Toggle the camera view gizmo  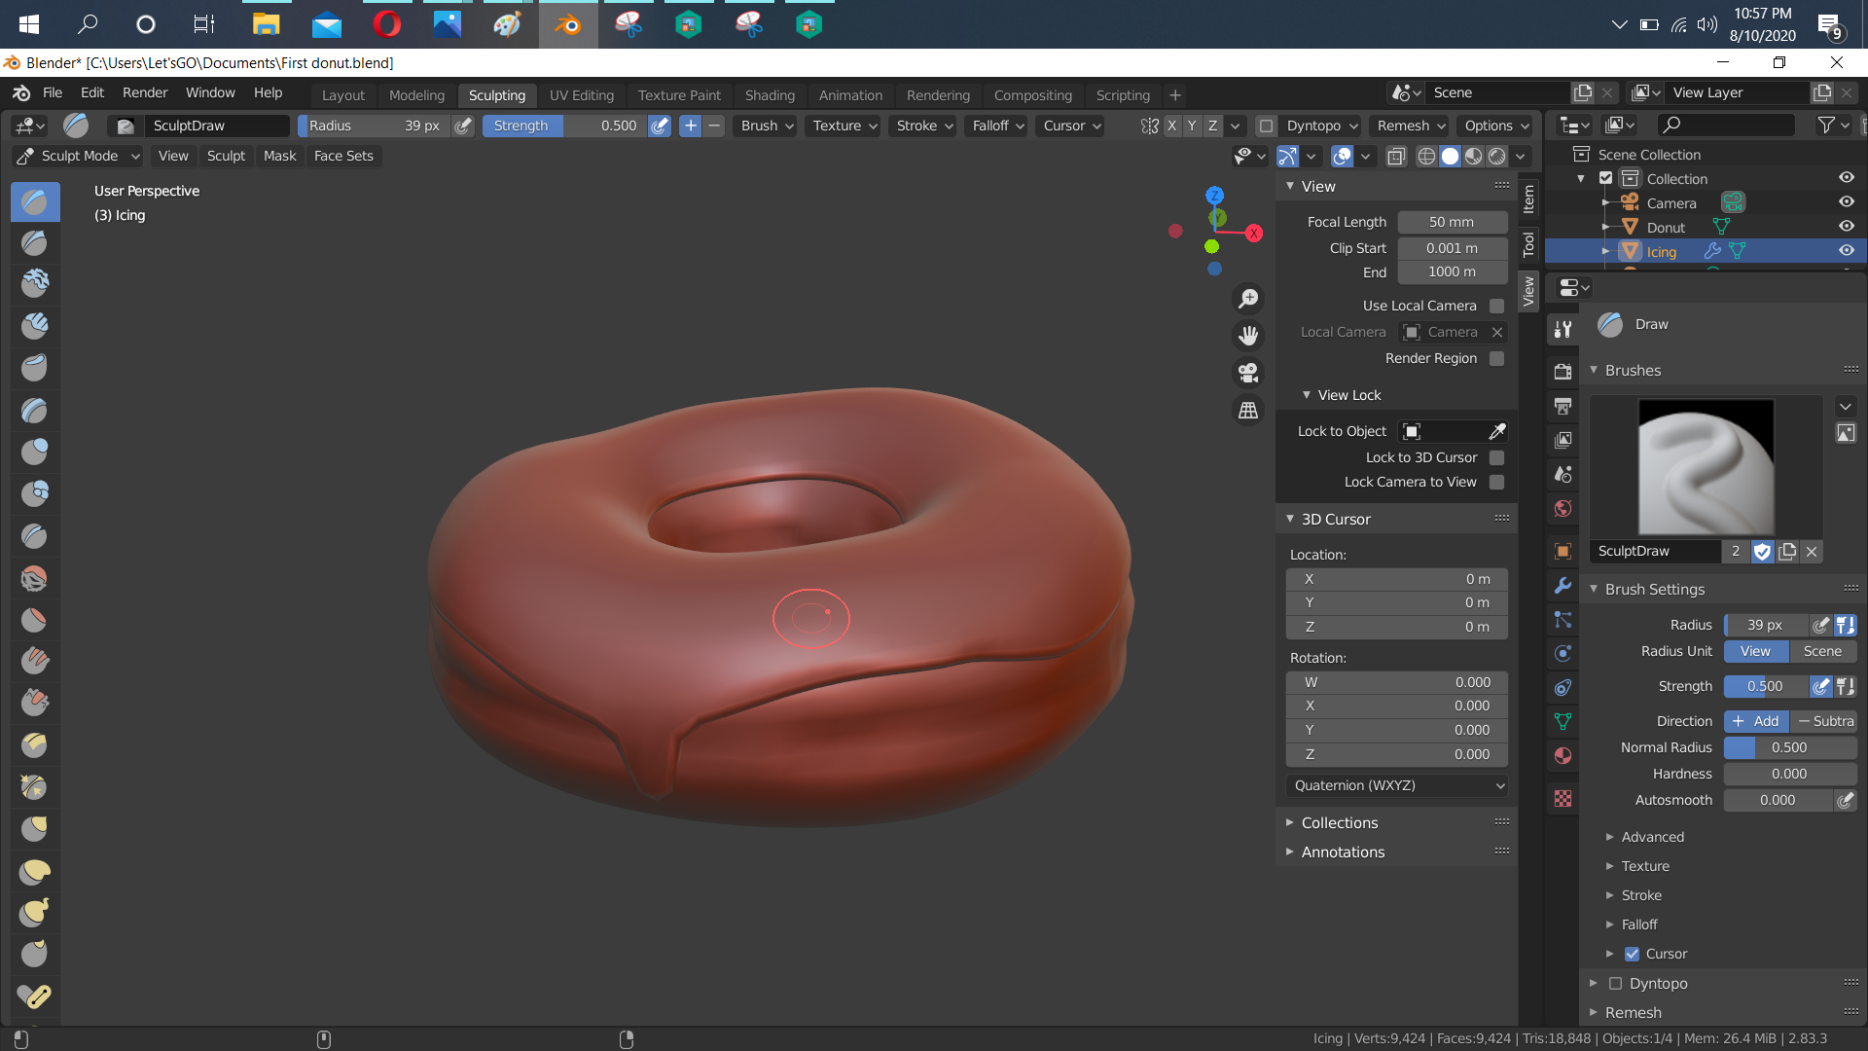pyautogui.click(x=1248, y=373)
